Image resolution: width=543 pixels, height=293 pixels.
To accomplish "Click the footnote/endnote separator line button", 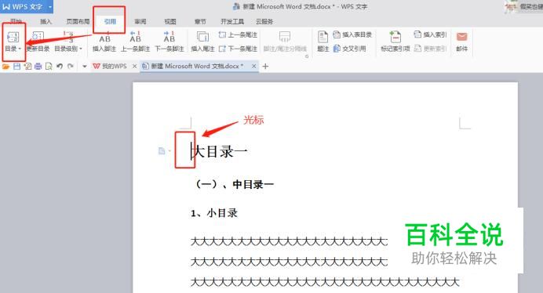I will (x=285, y=42).
